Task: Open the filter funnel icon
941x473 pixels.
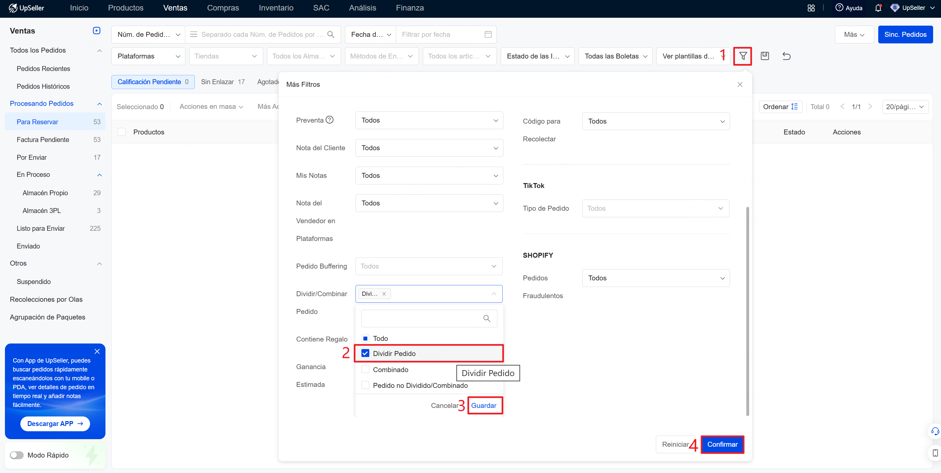Action: pyautogui.click(x=743, y=56)
